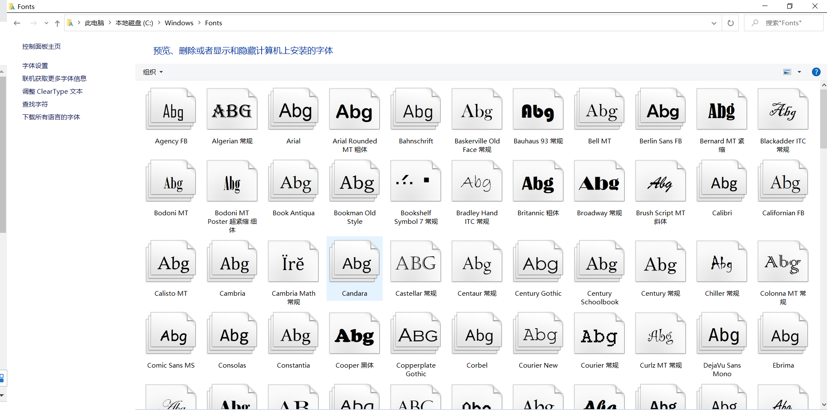Open 联机获取更多字体信息 link
Screen dimensions: 827x410
tap(54, 78)
